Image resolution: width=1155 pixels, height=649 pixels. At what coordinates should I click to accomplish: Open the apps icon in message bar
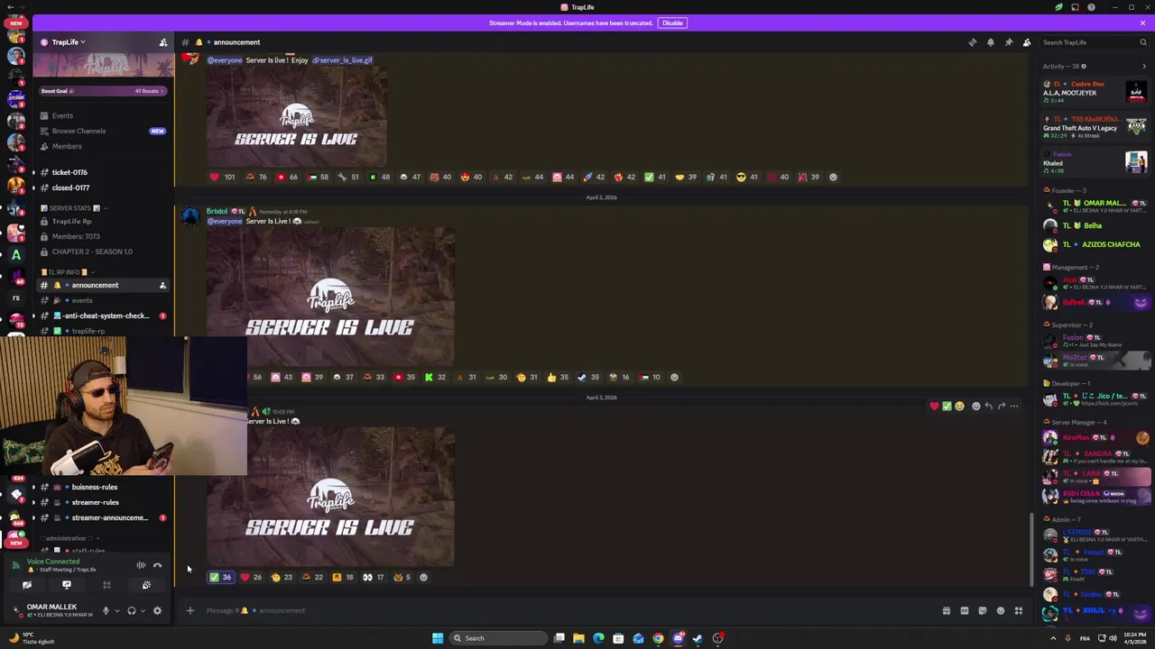[x=1019, y=611]
